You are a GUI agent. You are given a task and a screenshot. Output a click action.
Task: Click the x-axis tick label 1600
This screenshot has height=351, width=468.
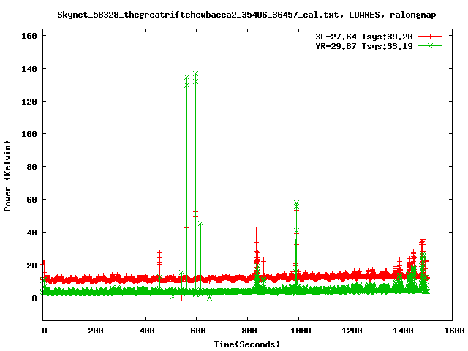(454, 331)
